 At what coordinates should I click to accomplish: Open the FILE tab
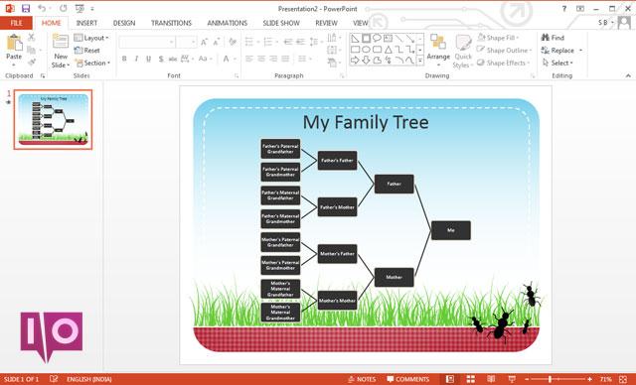pos(16,23)
